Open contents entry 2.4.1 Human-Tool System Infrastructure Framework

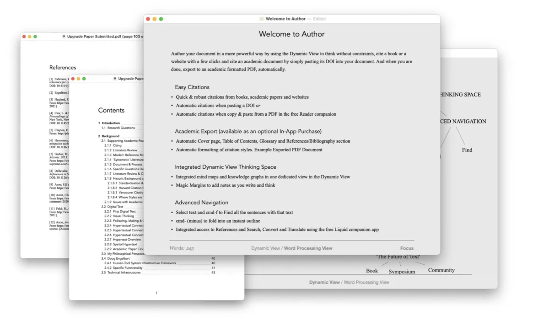(160, 263)
